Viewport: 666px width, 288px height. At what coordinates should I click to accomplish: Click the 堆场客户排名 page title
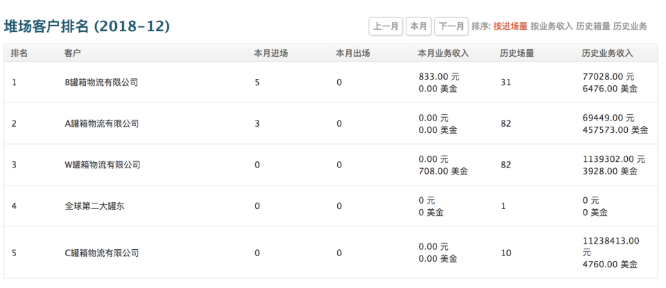click(87, 26)
